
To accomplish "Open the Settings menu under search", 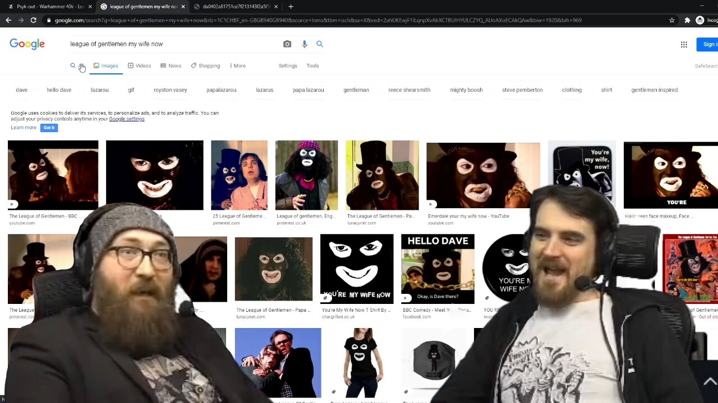I will click(288, 66).
